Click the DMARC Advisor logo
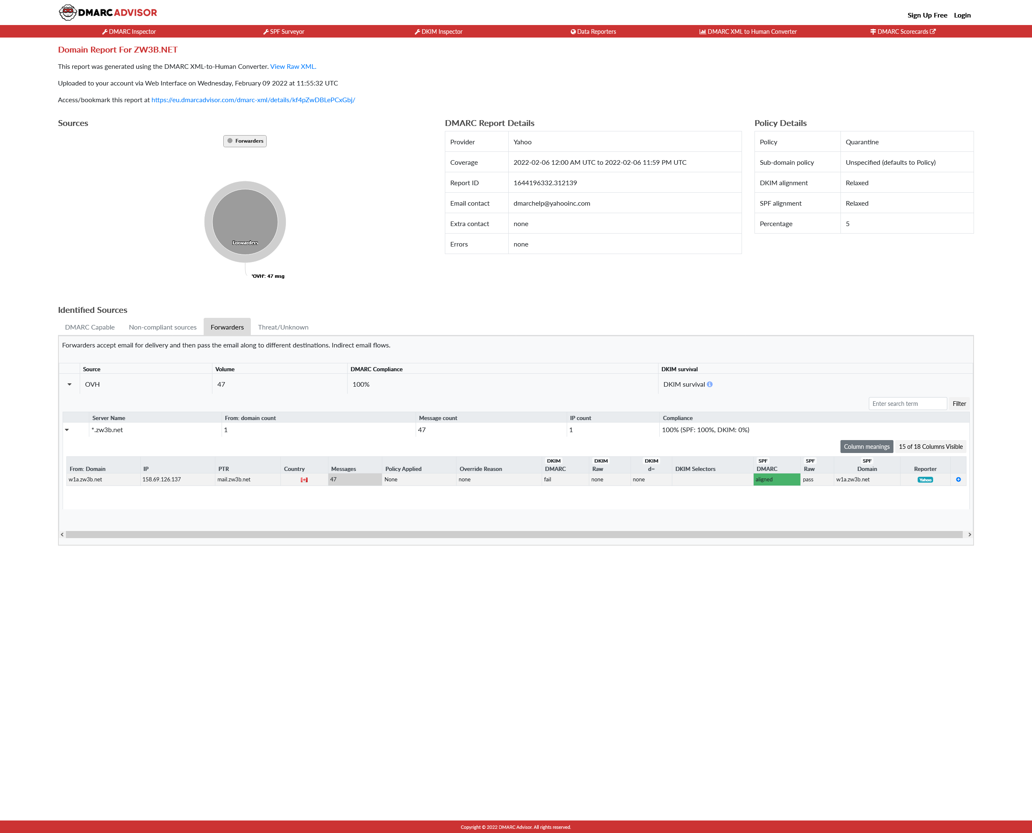The width and height of the screenshot is (1032, 833). pyautogui.click(x=108, y=13)
